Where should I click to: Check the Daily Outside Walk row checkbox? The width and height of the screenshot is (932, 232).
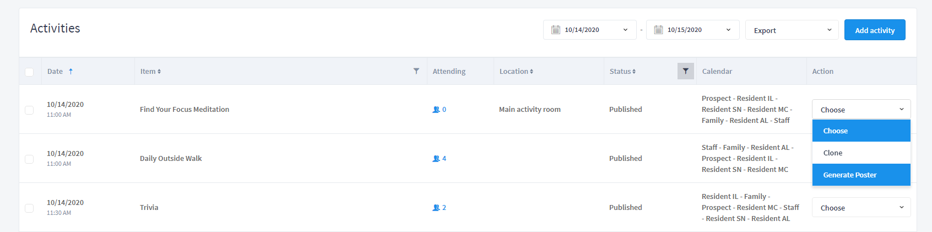[29, 159]
